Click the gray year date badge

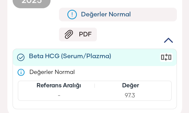pos(32,3)
